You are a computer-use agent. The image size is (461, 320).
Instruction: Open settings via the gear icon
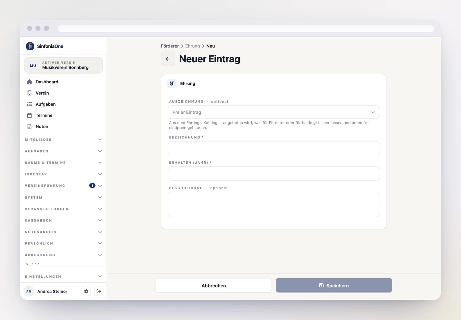(x=86, y=291)
